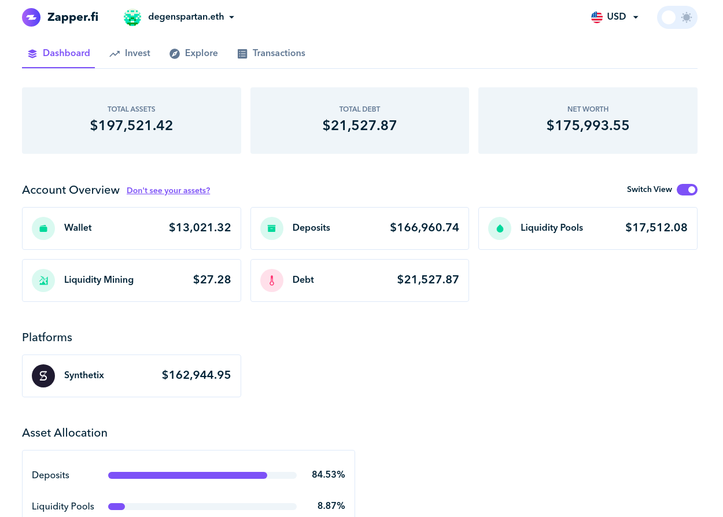
Task: Click the US flag currency icon
Action: click(x=597, y=17)
